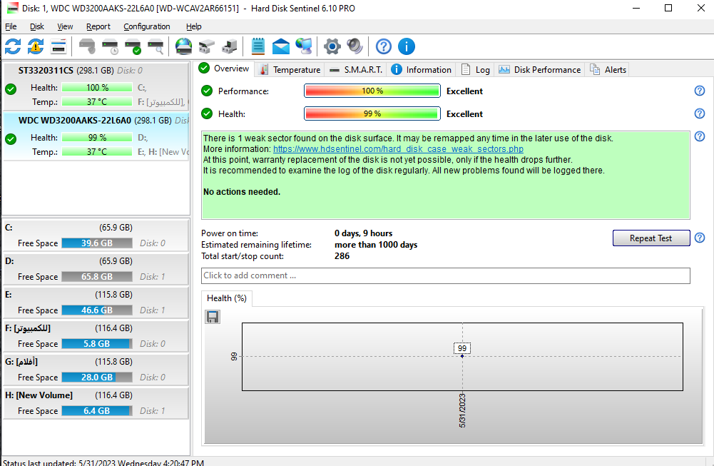The height and width of the screenshot is (466, 714).
Task: Open the Configuration menu
Action: (147, 26)
